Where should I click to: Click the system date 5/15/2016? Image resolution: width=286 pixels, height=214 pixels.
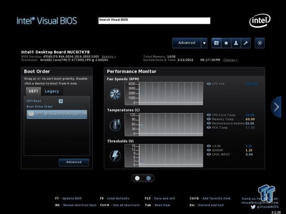tap(185, 60)
